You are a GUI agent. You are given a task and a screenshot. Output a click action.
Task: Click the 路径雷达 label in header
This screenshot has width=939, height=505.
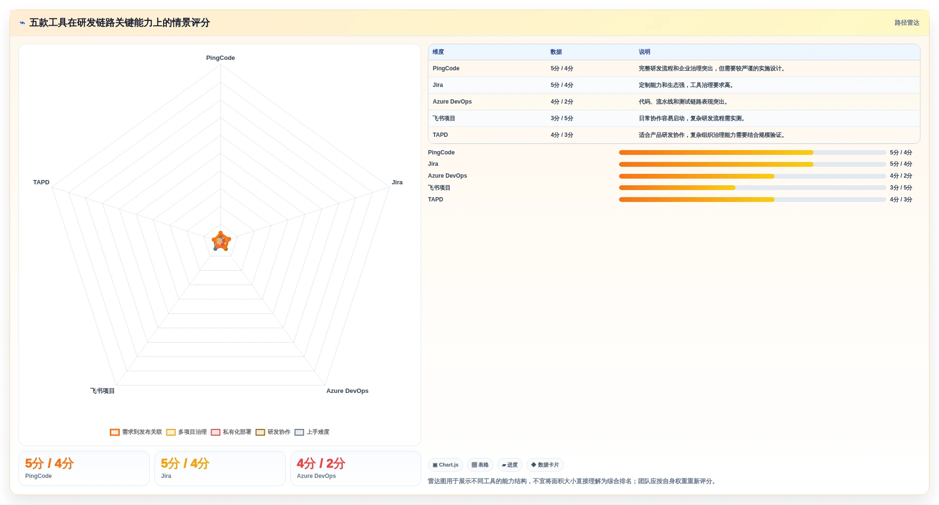[907, 23]
